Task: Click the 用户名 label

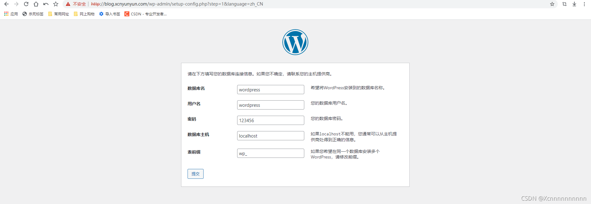Action: point(194,104)
